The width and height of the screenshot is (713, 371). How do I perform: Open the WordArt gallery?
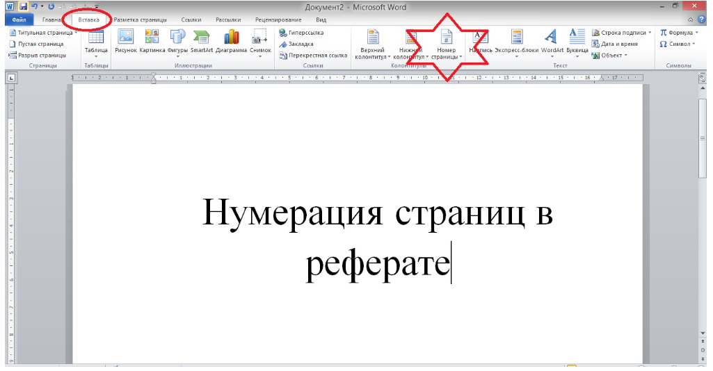tap(552, 43)
